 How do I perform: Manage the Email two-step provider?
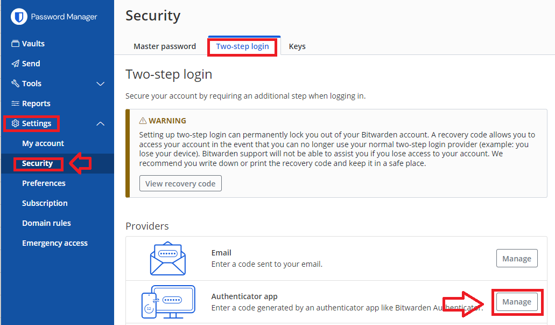click(x=516, y=259)
